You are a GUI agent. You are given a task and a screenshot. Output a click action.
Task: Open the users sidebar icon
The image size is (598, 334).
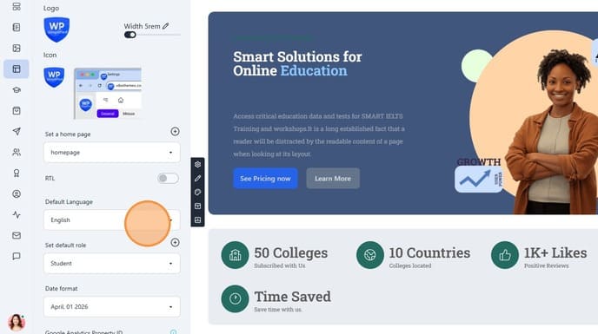click(17, 153)
